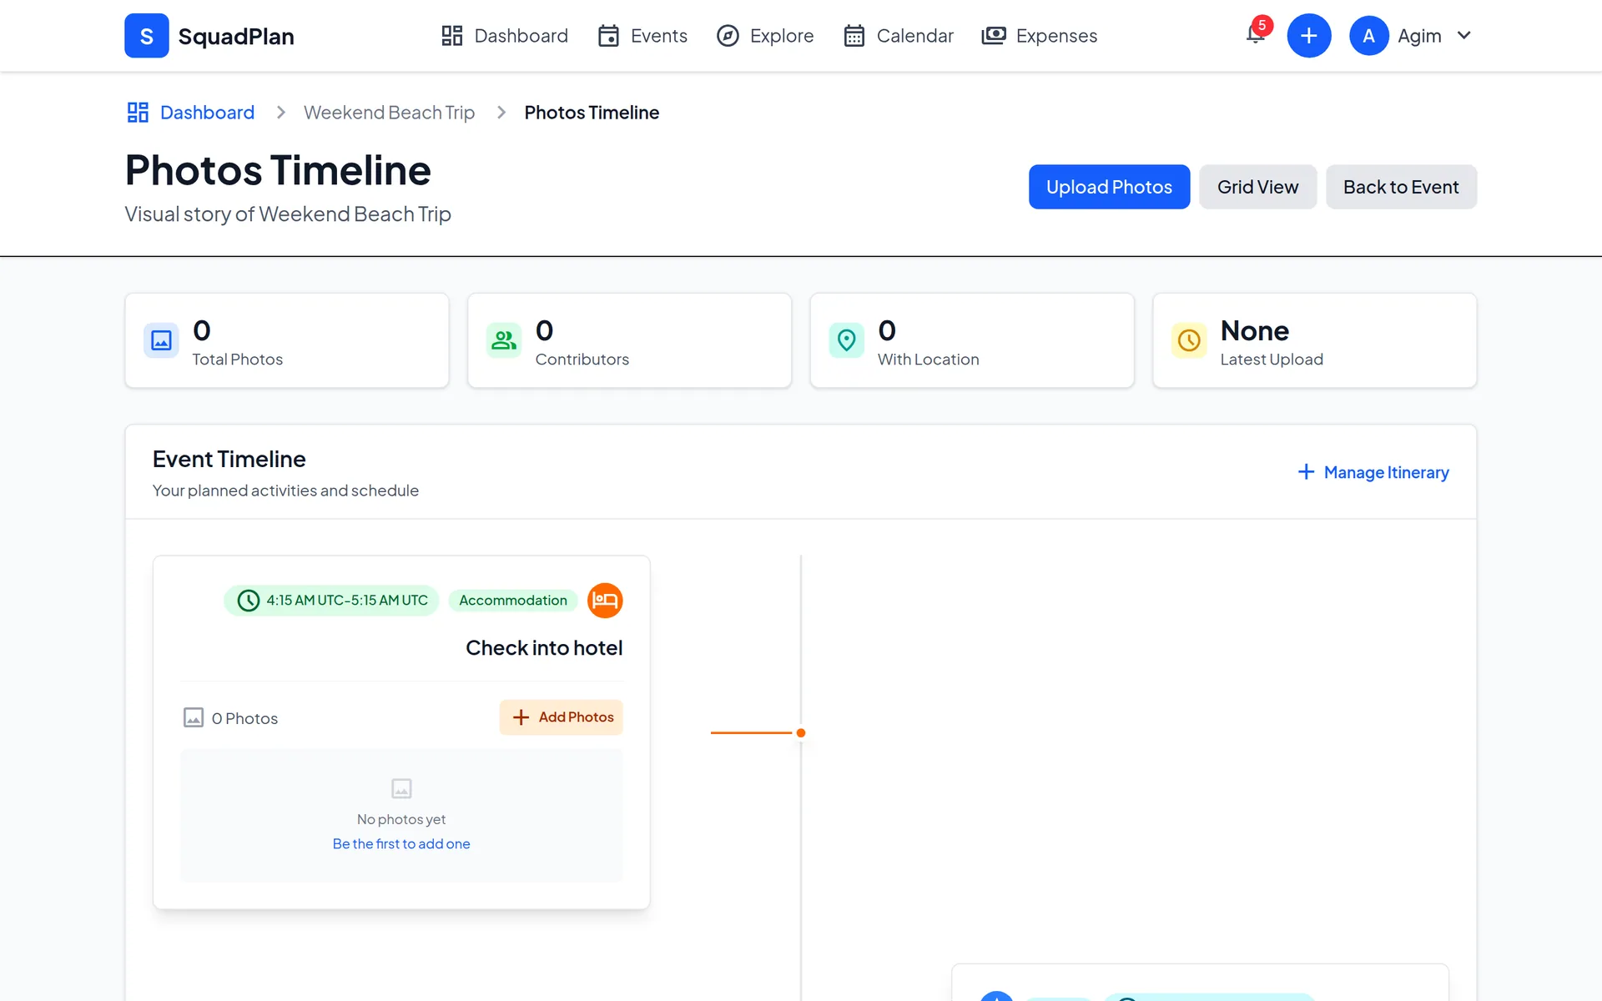
Task: Click the blue plus create button
Action: tap(1308, 36)
